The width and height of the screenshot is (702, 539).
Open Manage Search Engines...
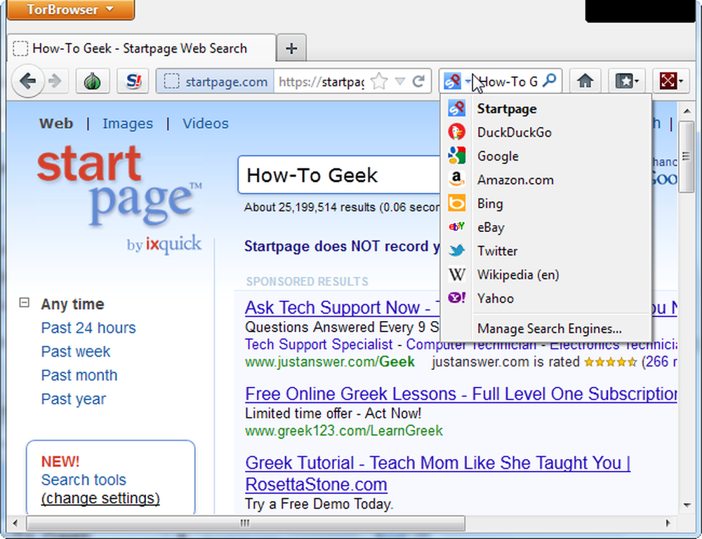pos(545,329)
